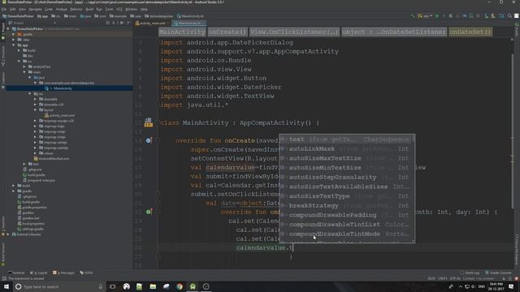Select autoSizeMinTextSize completion suggestion
This screenshot has height=292, width=520.
pos(347,168)
